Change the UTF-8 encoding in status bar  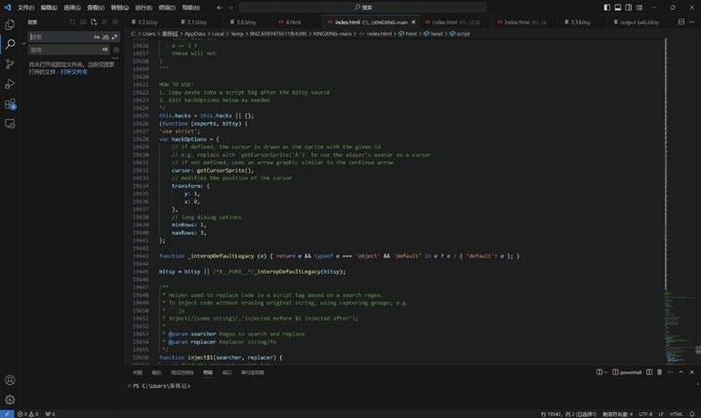645,414
